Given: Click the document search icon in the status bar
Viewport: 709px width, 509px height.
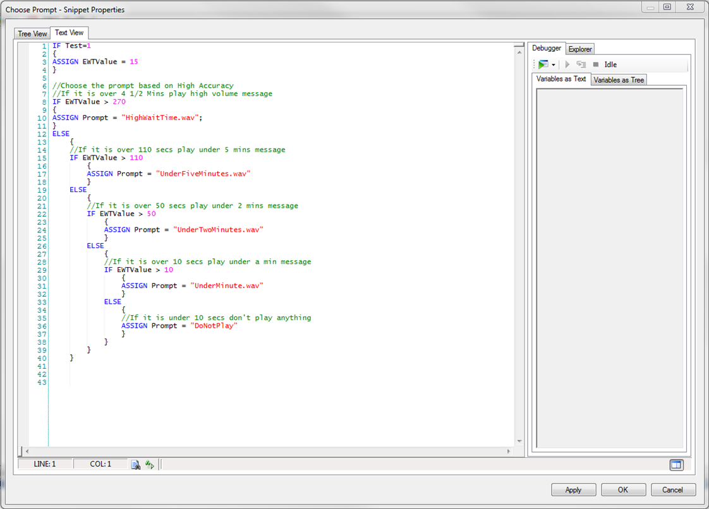Looking at the screenshot, I should tap(135, 465).
